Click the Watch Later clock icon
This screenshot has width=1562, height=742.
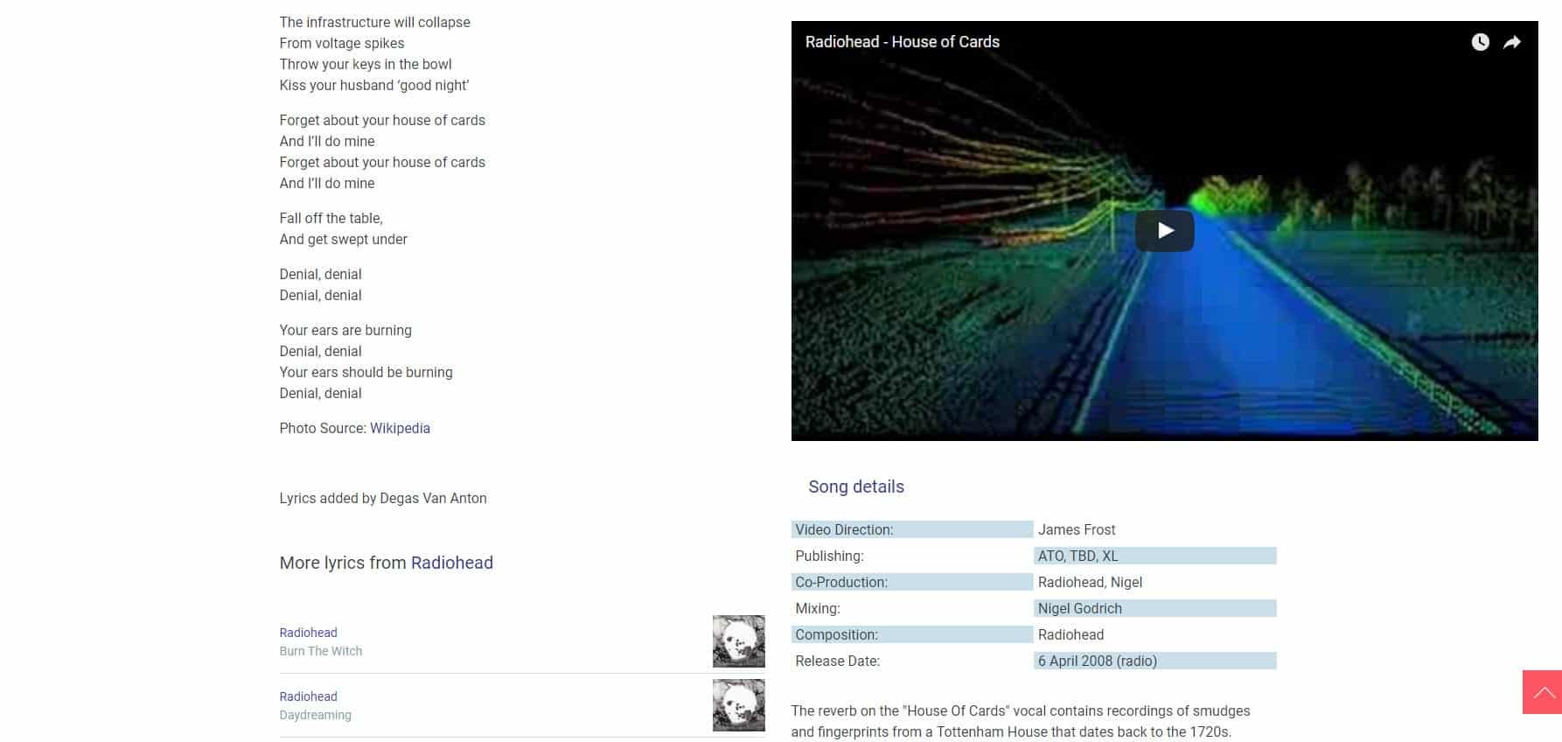[1480, 42]
